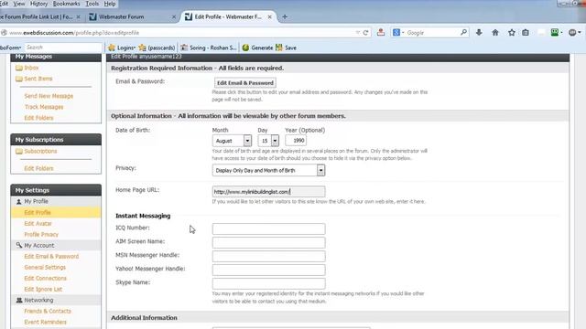Open the Profile Privacy link
Image resolution: width=586 pixels, height=329 pixels.
(41, 235)
